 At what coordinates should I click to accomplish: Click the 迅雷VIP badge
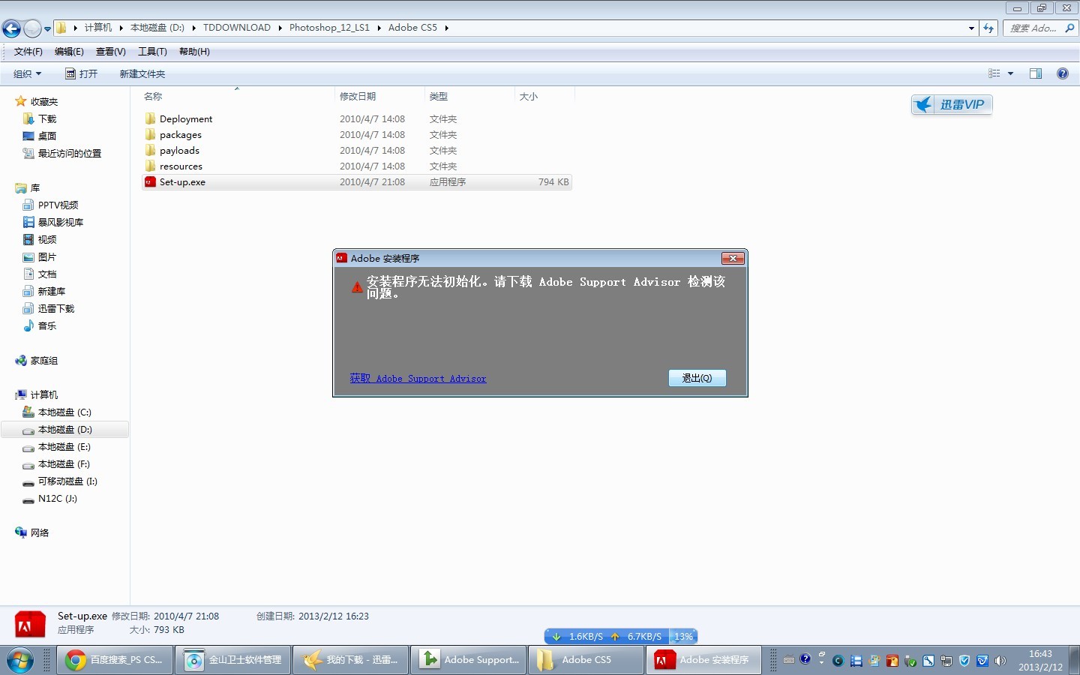[x=952, y=105]
